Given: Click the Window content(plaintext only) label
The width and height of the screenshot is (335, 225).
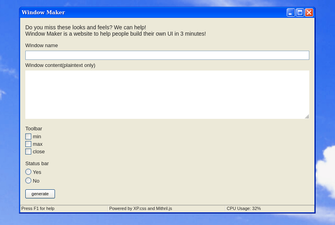Looking at the screenshot, I should (x=60, y=65).
